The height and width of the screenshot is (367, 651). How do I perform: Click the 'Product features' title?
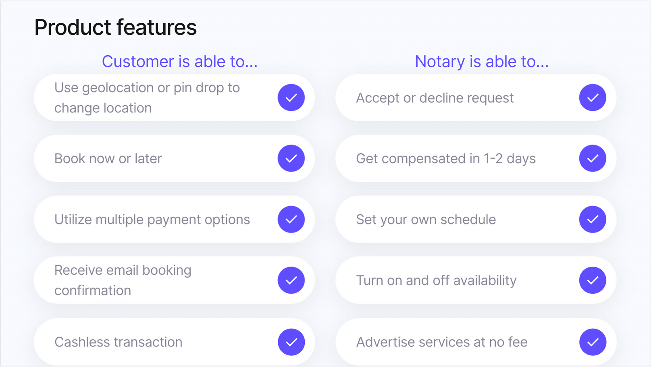[115, 27]
